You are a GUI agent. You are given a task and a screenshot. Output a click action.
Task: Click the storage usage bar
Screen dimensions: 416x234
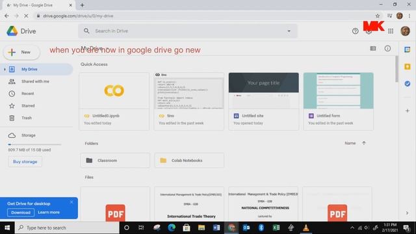tap(34, 144)
